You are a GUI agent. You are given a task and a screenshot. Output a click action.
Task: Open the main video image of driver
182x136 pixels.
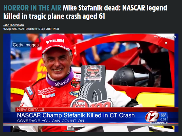pyautogui.click(x=91, y=83)
